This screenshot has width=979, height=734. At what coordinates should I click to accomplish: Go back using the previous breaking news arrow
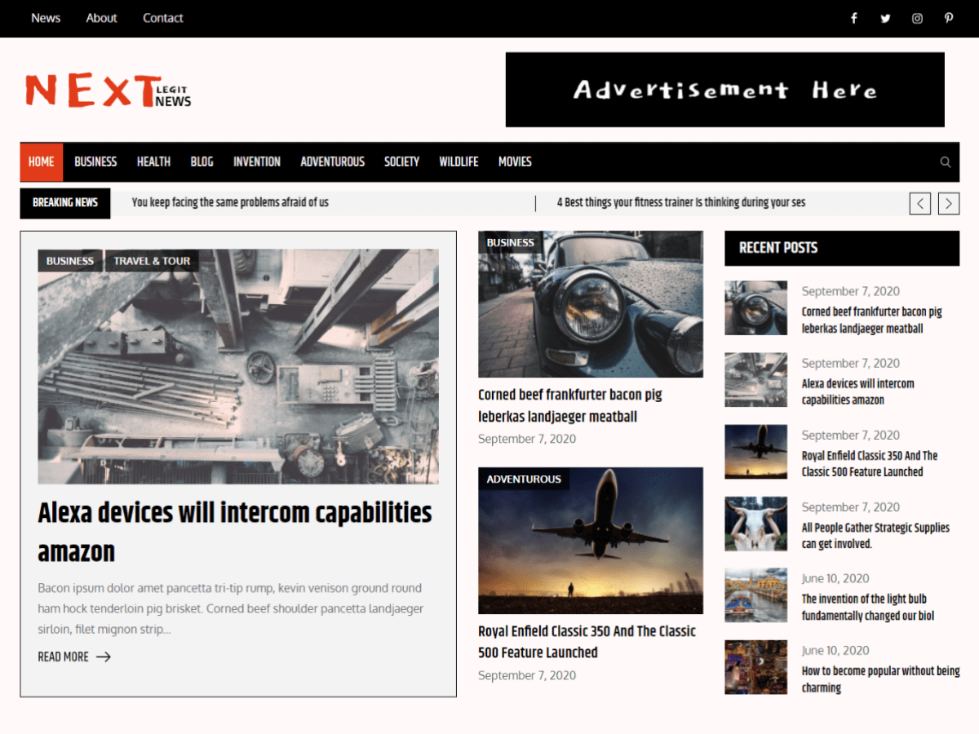(919, 203)
